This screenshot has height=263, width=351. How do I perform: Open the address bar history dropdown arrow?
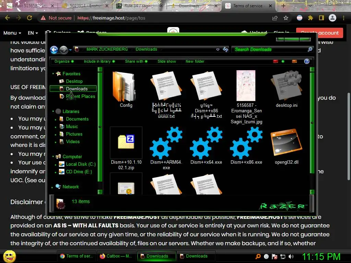pyautogui.click(x=218, y=49)
